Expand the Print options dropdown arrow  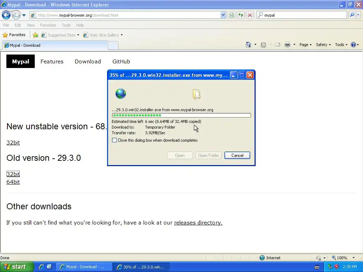point(294,45)
